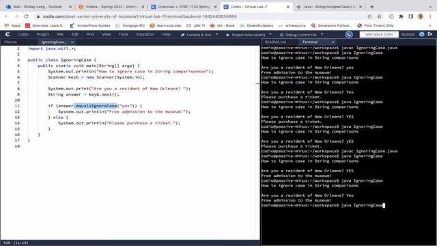Open the Find menu
Screen dimensions: 437x246
90,34
